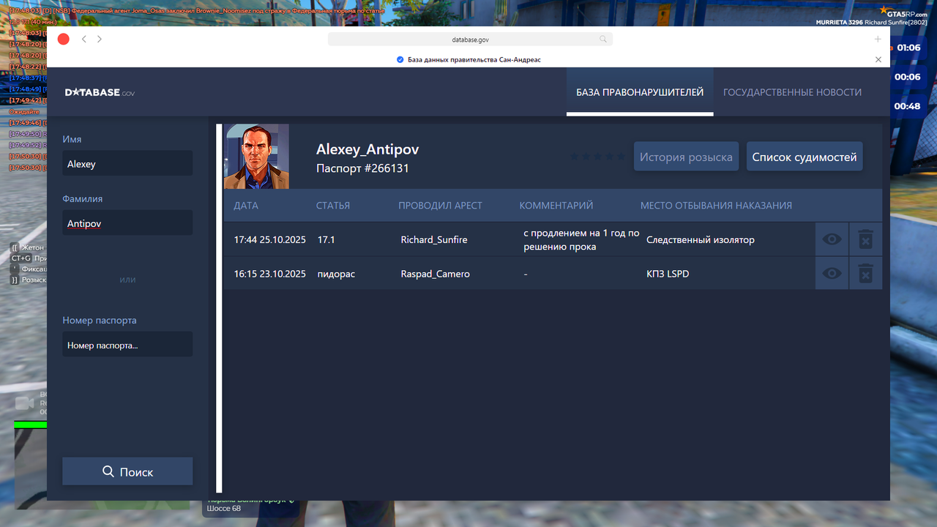This screenshot has height=527, width=937.
Task: Click the Следственный изолятор cell
Action: point(701,239)
